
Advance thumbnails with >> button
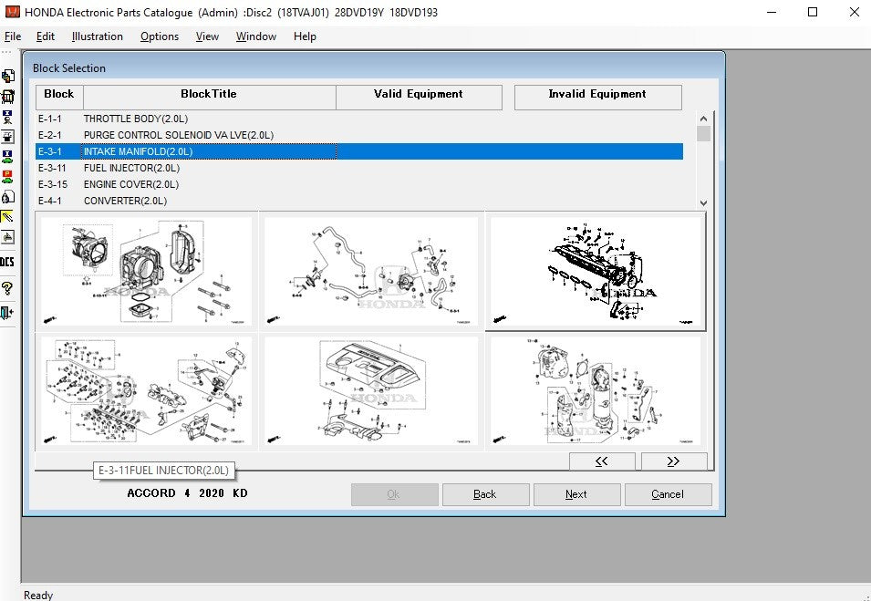pos(673,461)
